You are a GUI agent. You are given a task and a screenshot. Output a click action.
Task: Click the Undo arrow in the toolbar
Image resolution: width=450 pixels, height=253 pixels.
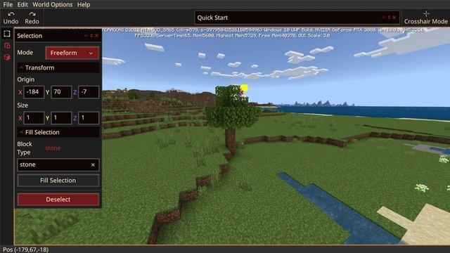pyautogui.click(x=11, y=14)
